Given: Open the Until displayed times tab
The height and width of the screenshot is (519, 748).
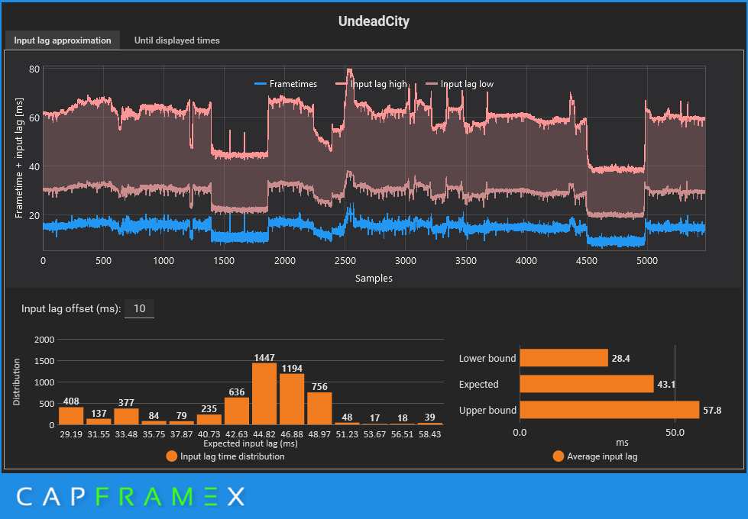Looking at the screenshot, I should pos(177,40).
